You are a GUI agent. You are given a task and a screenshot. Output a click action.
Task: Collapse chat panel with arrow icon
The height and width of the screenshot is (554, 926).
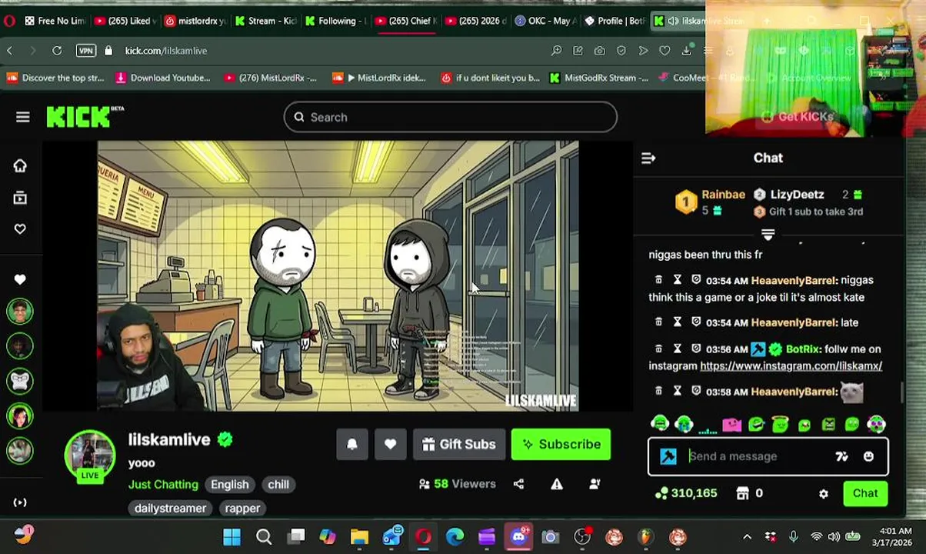[x=648, y=158]
